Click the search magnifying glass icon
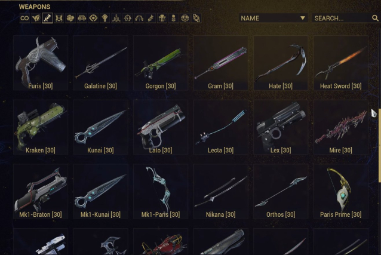The image size is (381, 255). [x=375, y=18]
